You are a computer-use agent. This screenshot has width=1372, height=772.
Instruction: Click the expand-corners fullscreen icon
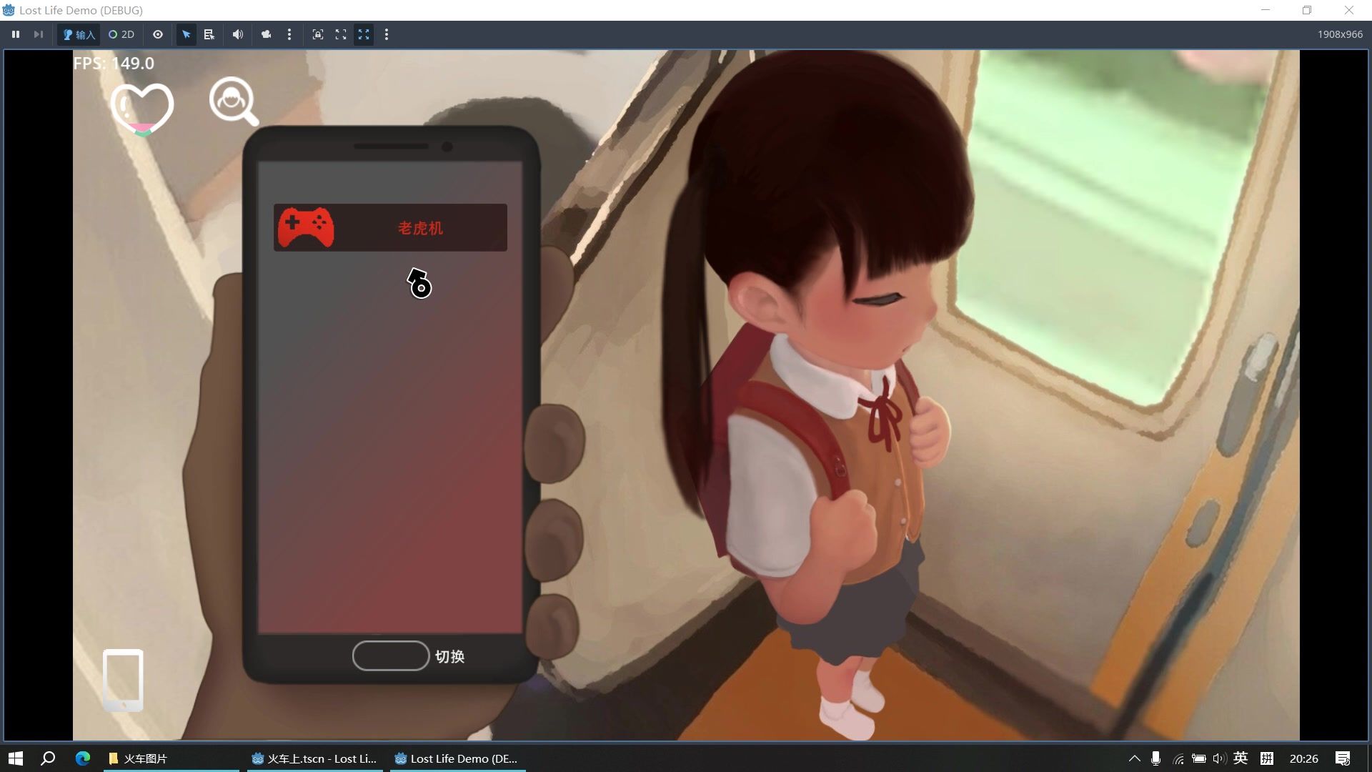341,34
